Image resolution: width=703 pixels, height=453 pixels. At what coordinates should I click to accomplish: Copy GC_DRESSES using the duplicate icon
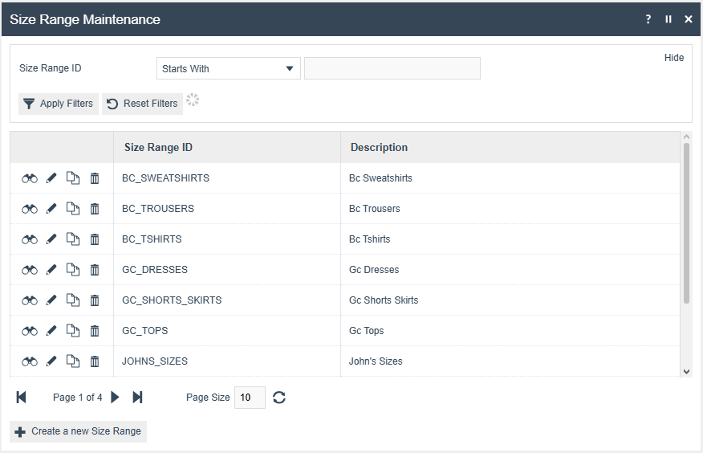click(x=73, y=270)
